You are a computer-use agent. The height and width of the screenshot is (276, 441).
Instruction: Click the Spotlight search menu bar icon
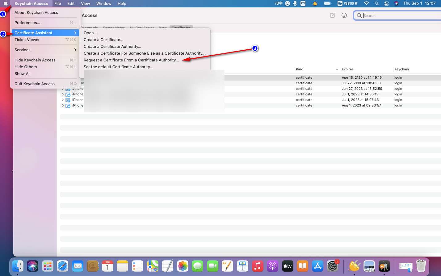point(376,3)
